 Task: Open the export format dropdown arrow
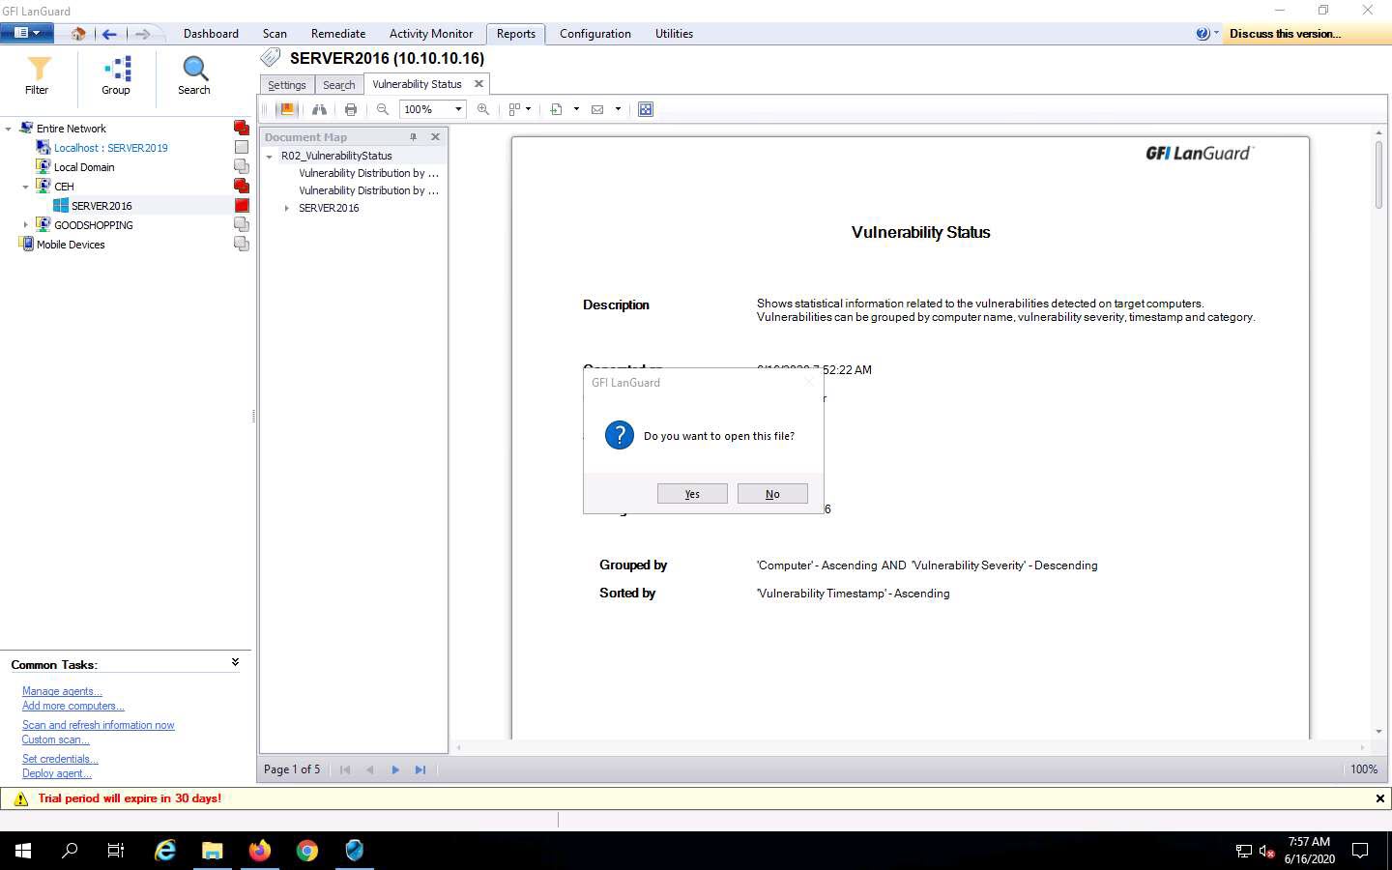576,109
